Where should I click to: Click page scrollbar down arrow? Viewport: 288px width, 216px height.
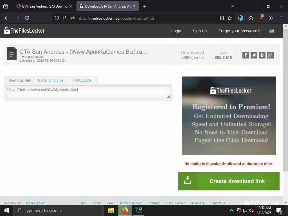(286, 202)
